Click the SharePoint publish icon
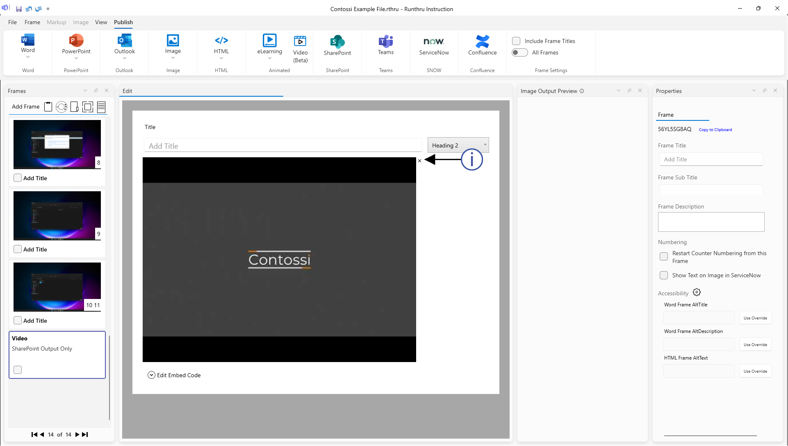788x446 pixels. pos(337,41)
